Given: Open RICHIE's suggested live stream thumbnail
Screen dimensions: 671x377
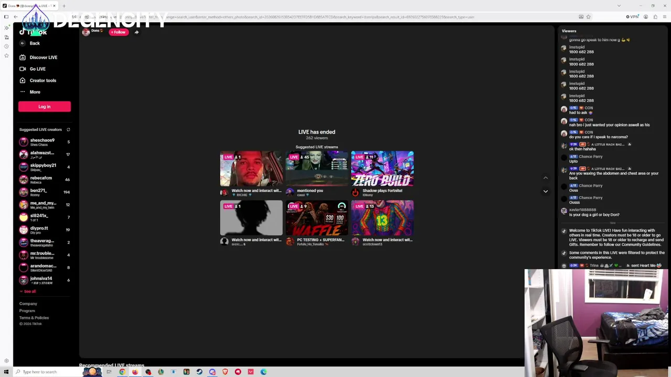Looking at the screenshot, I should click(251, 169).
